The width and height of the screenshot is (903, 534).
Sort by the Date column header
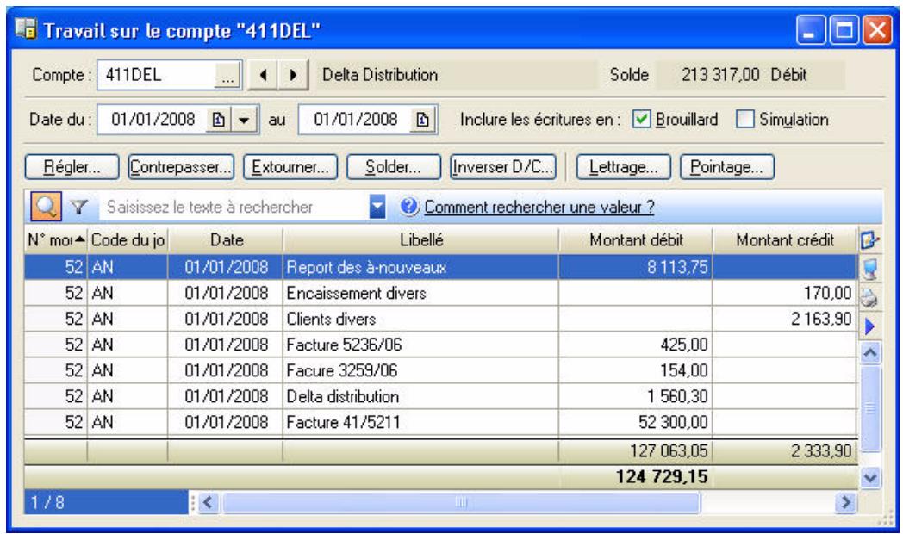point(226,240)
